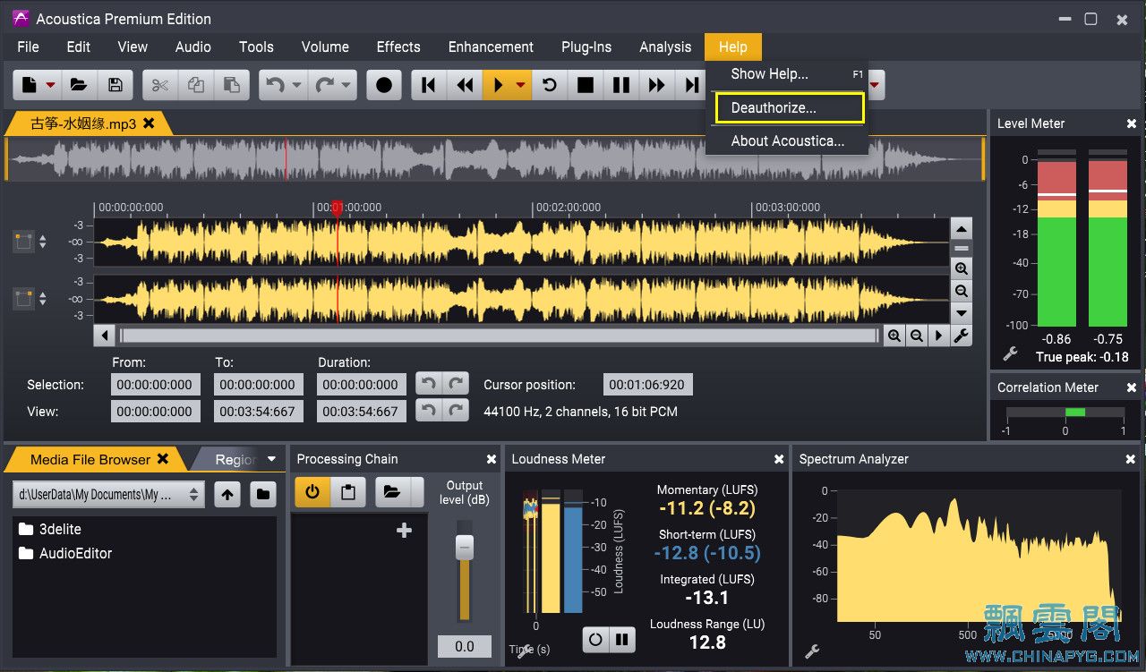Select Deauthorize... in Help menu
The height and width of the screenshot is (672, 1146).
788,107
